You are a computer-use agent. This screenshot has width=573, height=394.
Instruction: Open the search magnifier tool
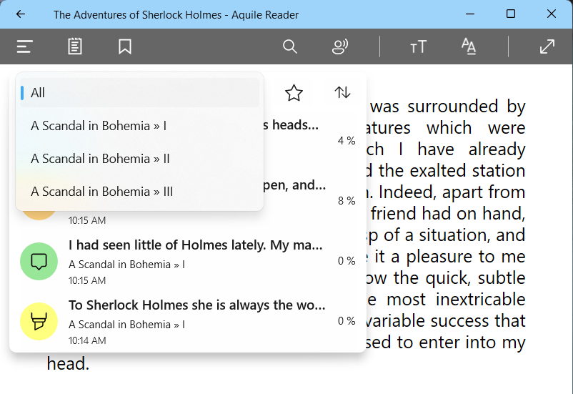pos(290,46)
